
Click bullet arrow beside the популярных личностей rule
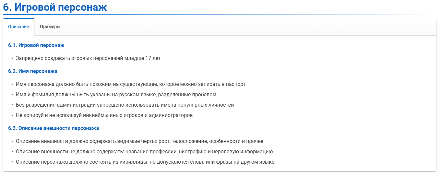coord(12,105)
